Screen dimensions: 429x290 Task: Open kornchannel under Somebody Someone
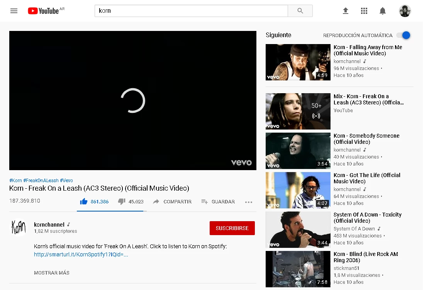tap(347, 150)
